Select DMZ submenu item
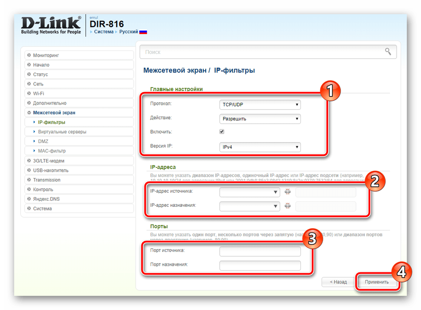The height and width of the screenshot is (310, 421). point(79,141)
